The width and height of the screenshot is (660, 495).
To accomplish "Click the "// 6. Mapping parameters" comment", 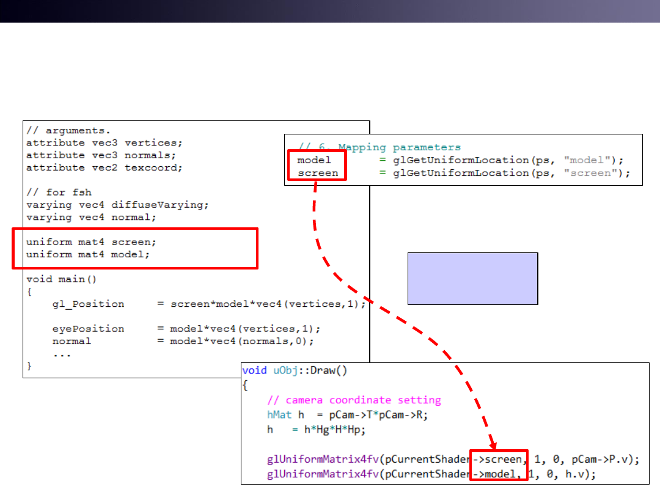I will click(x=379, y=147).
